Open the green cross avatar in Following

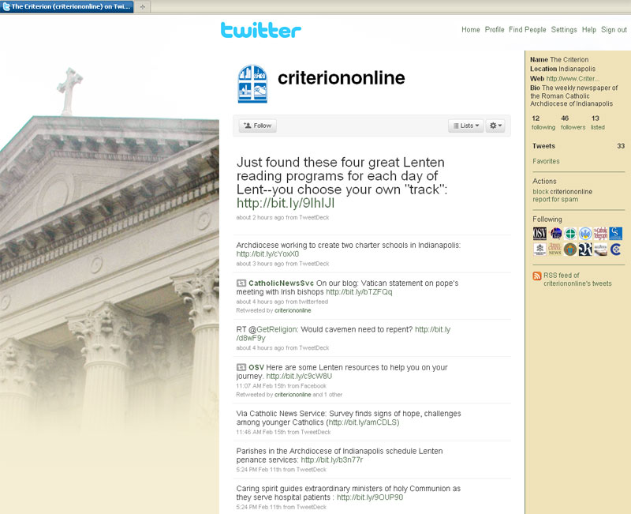click(x=570, y=234)
